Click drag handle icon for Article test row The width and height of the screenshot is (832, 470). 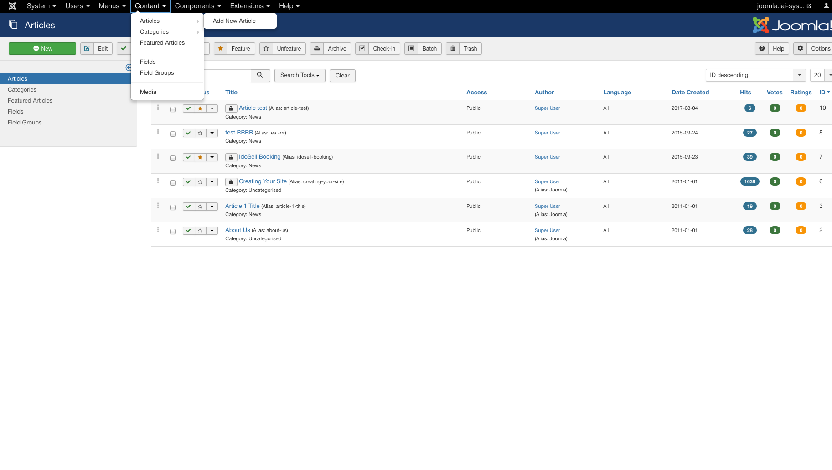click(158, 108)
